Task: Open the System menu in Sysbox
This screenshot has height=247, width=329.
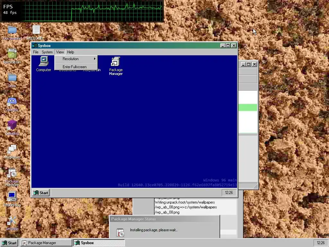Action: point(47,52)
